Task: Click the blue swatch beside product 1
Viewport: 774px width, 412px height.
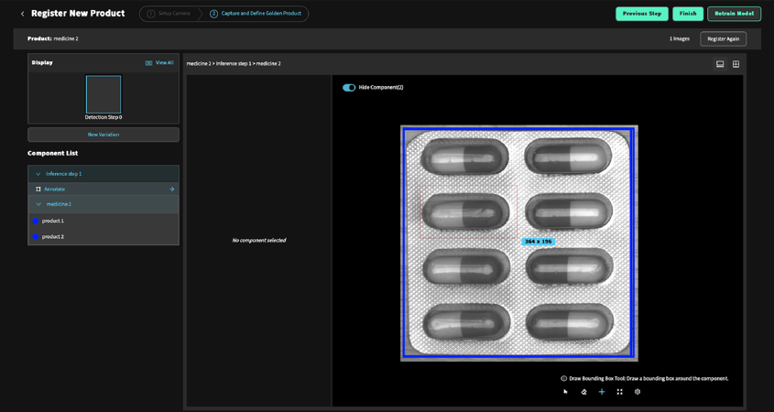Action: point(36,221)
